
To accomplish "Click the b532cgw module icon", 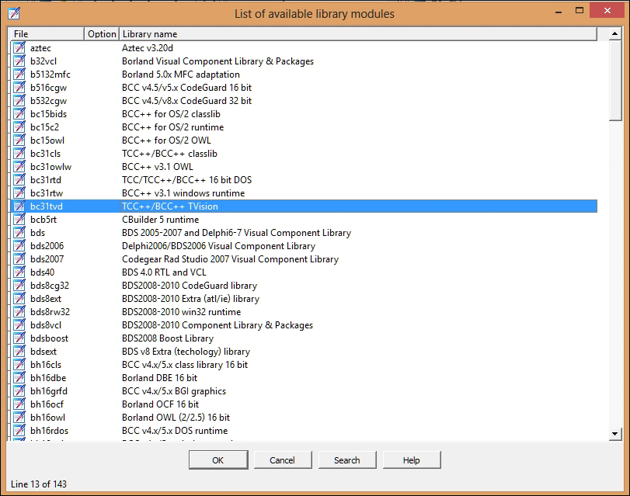I will click(x=19, y=101).
